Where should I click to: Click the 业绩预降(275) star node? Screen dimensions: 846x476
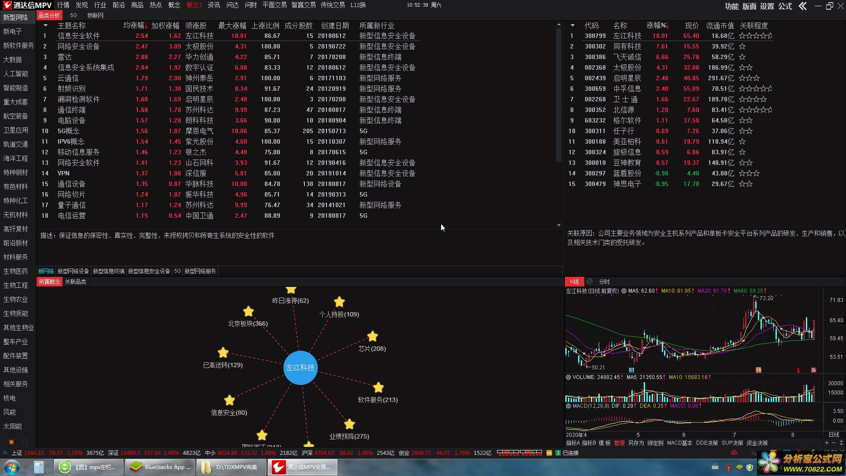click(x=349, y=424)
